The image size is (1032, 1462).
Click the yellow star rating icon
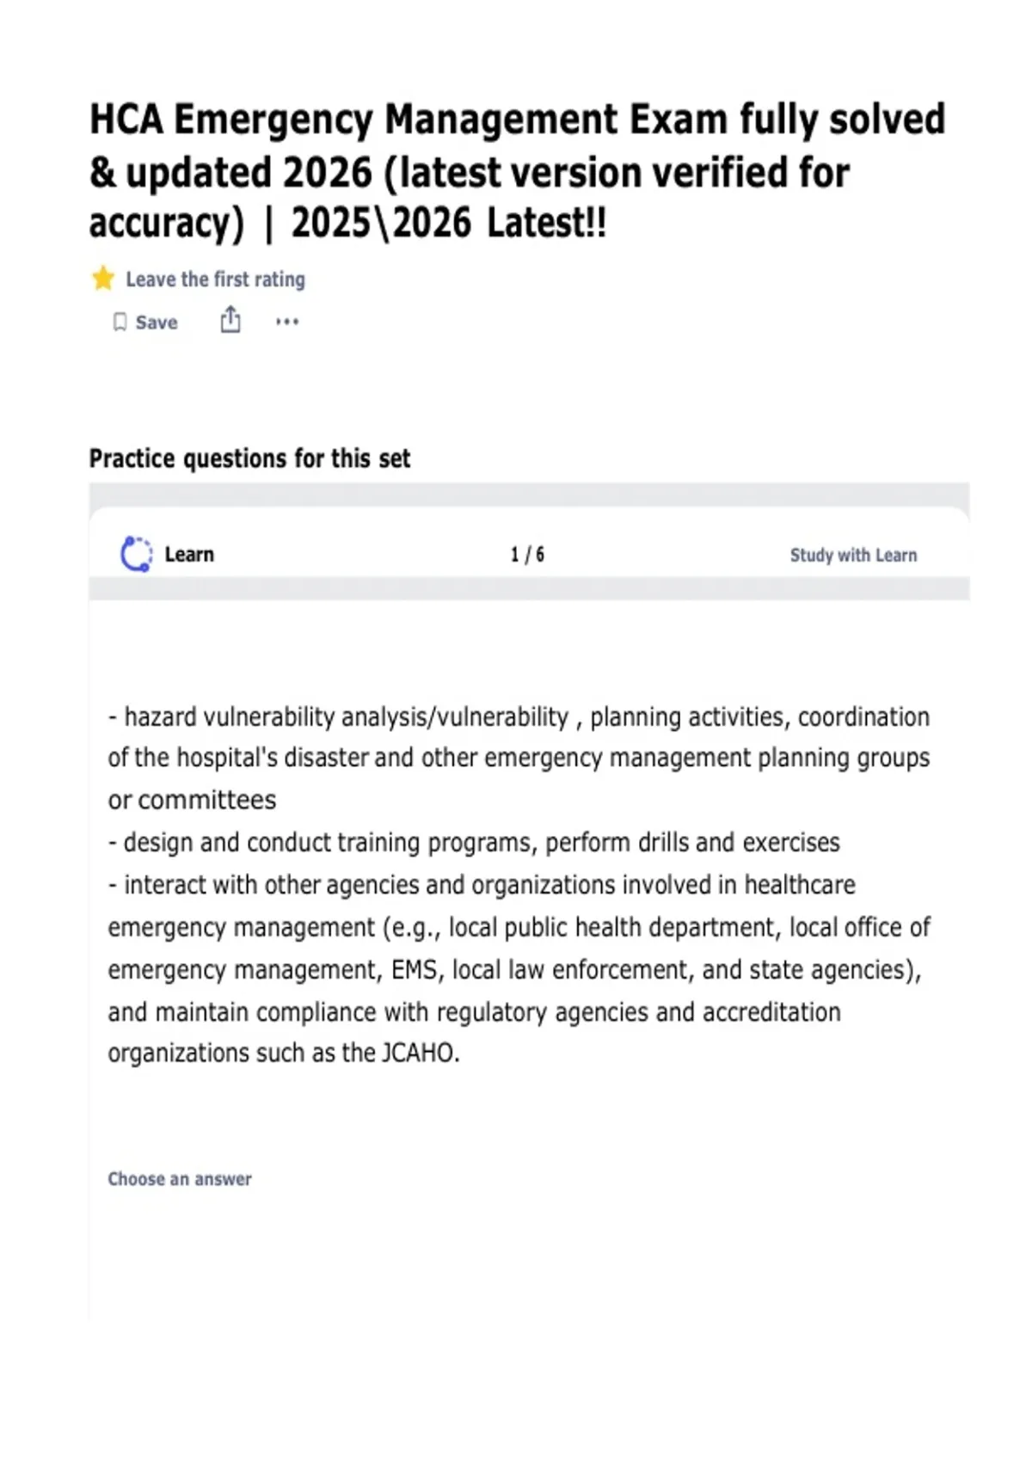[103, 279]
